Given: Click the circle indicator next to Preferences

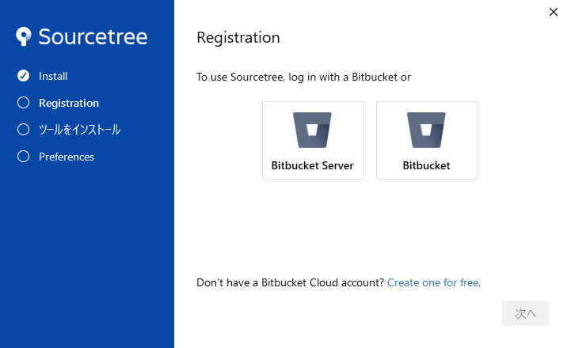Looking at the screenshot, I should point(23,157).
